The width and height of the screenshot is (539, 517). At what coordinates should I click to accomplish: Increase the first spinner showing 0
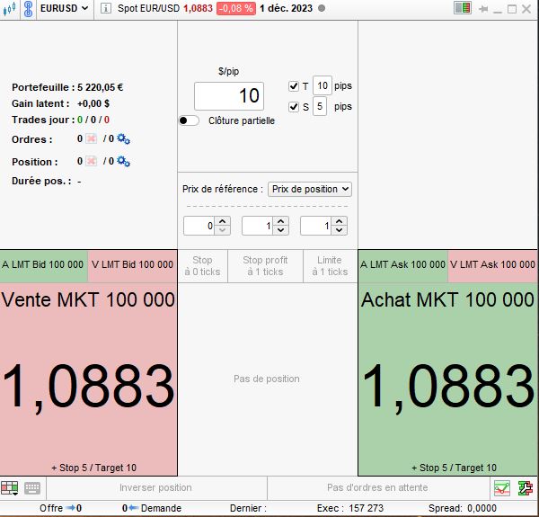[223, 221]
